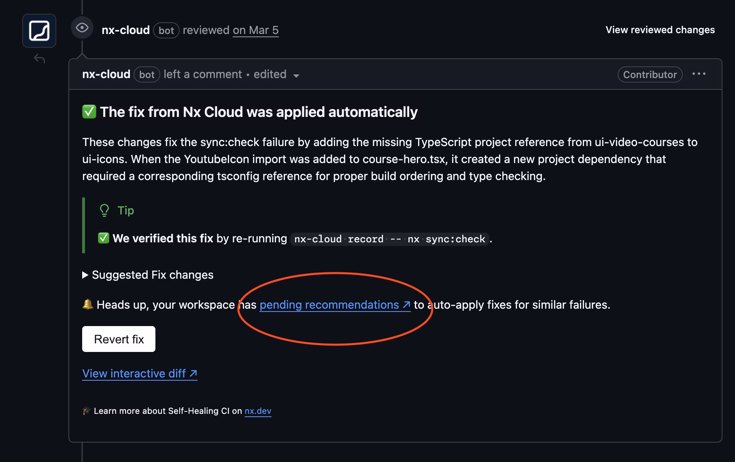Screen dimensions: 735x462
Task: Click the verified fix checkmark in the Tip
Action: coord(104,238)
